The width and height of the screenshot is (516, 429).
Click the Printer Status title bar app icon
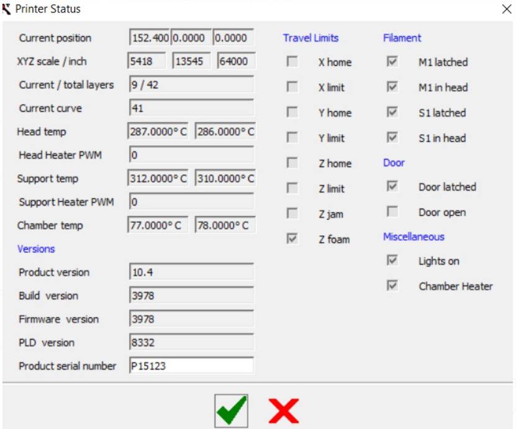(7, 9)
